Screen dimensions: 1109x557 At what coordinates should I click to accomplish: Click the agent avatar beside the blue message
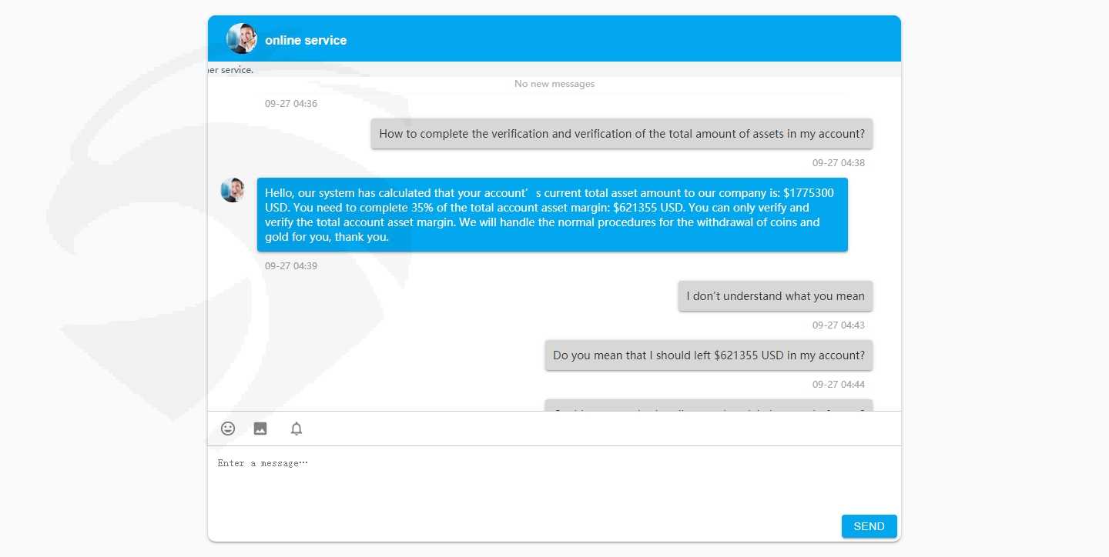click(233, 190)
